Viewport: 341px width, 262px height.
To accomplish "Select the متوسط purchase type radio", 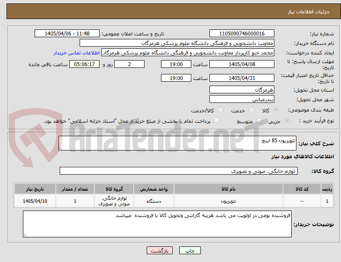I will point(259,120).
